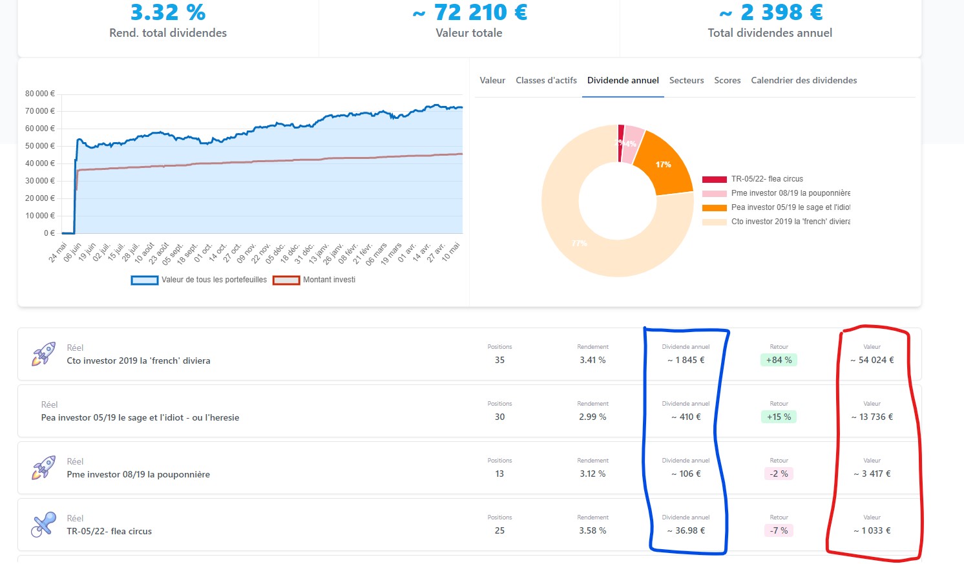
Task: Click the ~ 2 398 € annual dividends figure
Action: tap(771, 12)
